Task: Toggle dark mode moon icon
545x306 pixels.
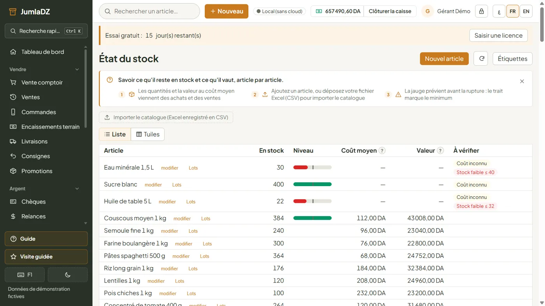Action: click(x=68, y=275)
